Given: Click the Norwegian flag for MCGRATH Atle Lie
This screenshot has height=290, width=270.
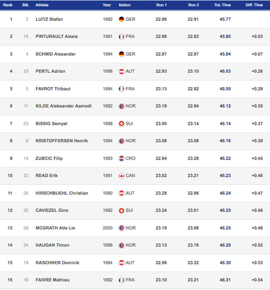Looking at the screenshot, I should pyautogui.click(x=121, y=228).
